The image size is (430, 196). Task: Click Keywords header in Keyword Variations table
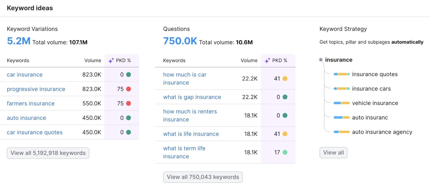pos(18,61)
